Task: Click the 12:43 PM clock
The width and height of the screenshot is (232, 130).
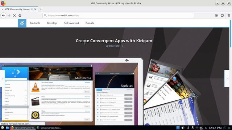Action: [215, 128]
